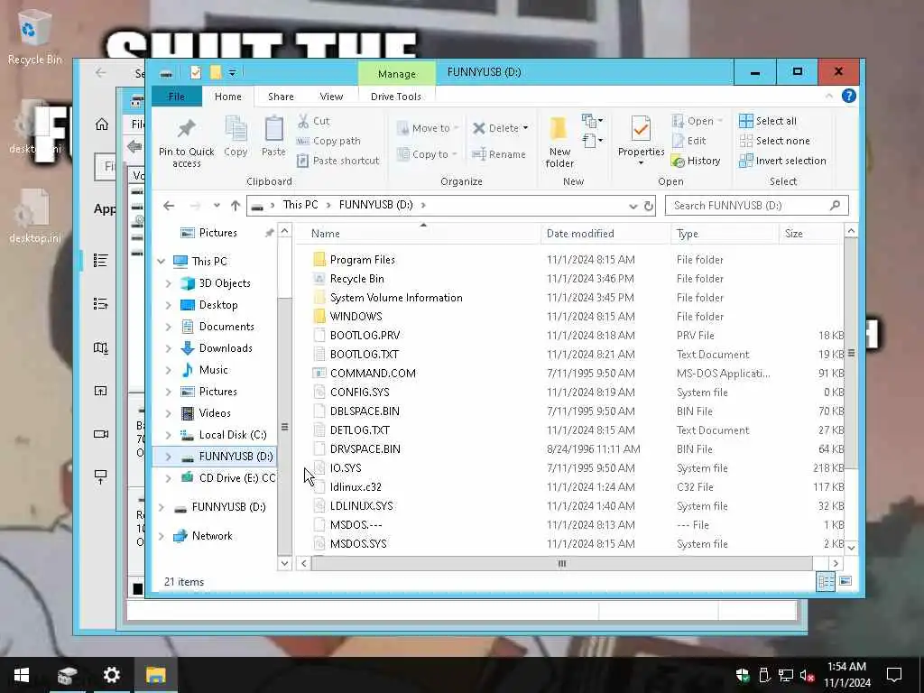The width and height of the screenshot is (924, 693).
Task: Click the Edit command in Open group
Action: [x=688, y=141]
